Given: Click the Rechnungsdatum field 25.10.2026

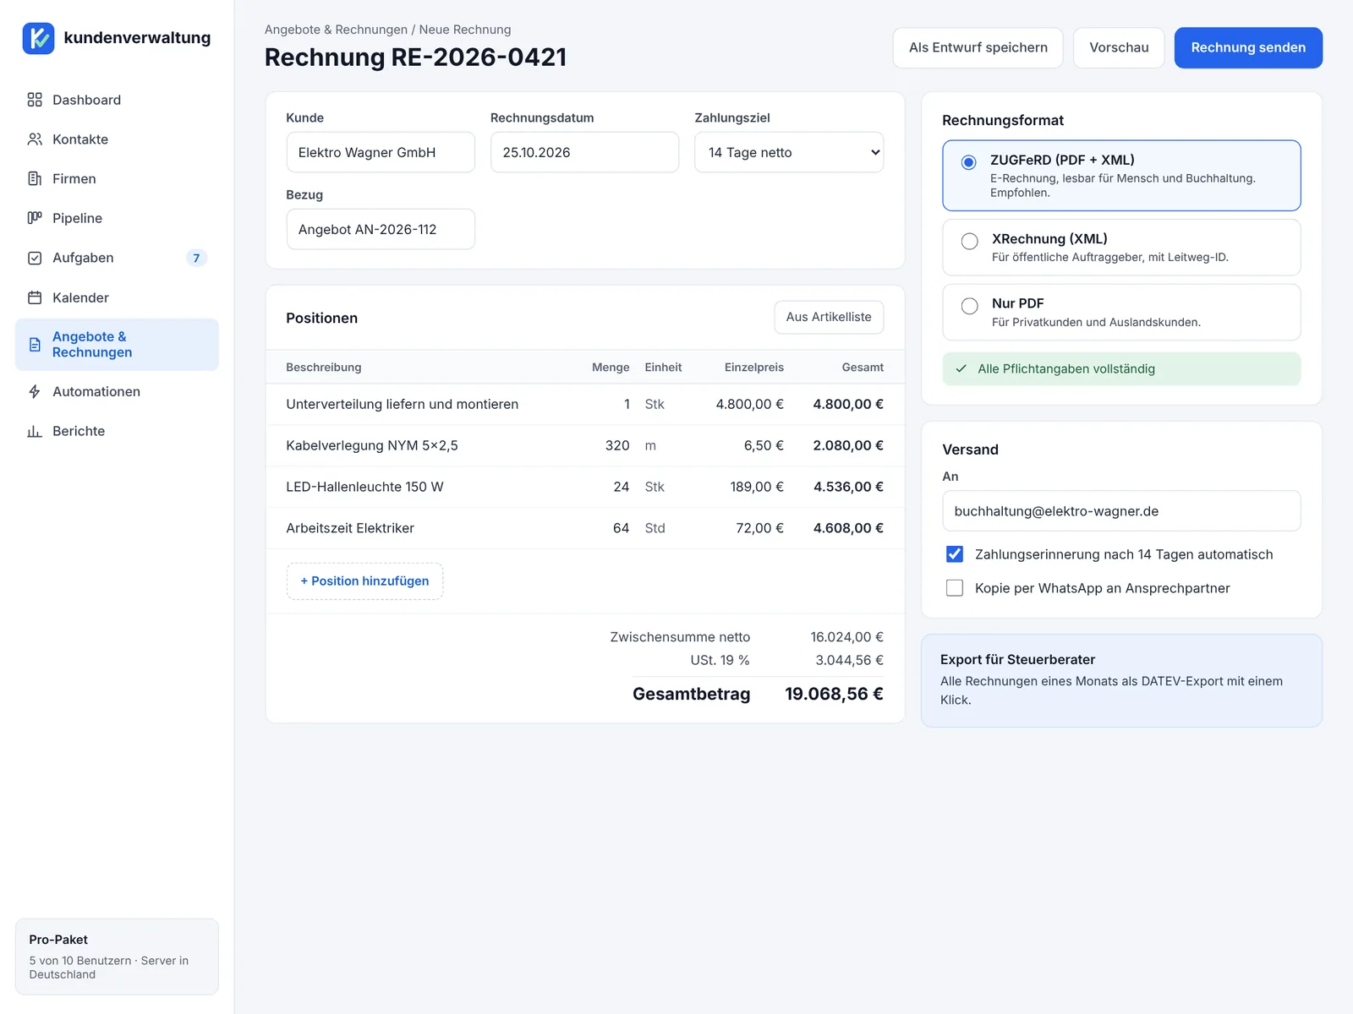Looking at the screenshot, I should coord(584,152).
